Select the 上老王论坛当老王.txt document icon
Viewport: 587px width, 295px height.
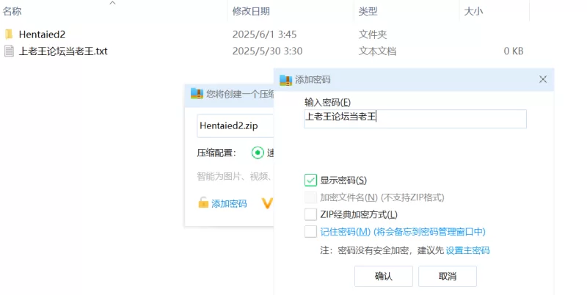coord(9,51)
